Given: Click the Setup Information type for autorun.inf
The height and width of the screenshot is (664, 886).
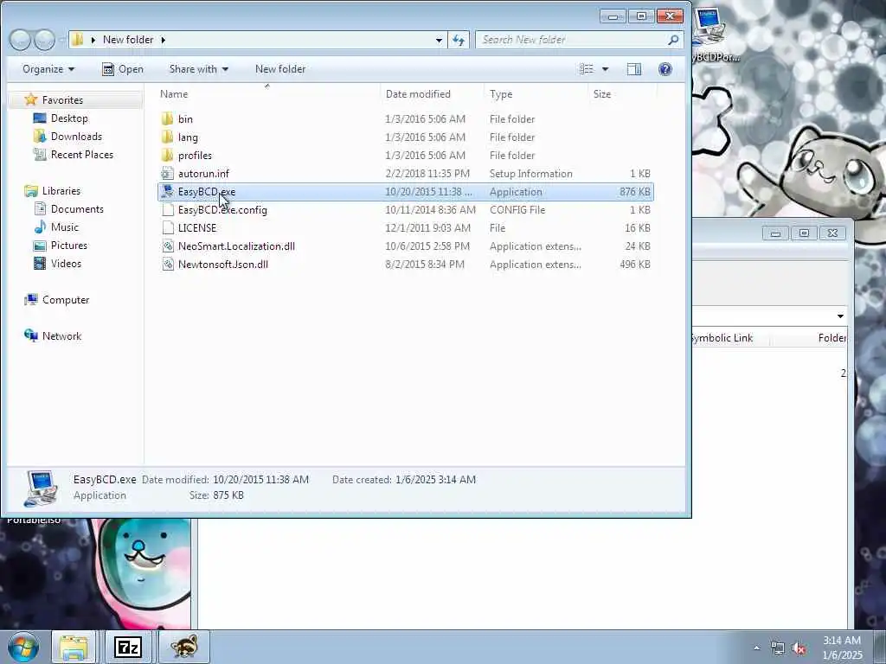Looking at the screenshot, I should [x=531, y=173].
